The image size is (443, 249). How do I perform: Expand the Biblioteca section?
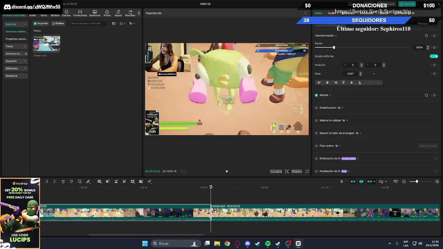[25, 68]
